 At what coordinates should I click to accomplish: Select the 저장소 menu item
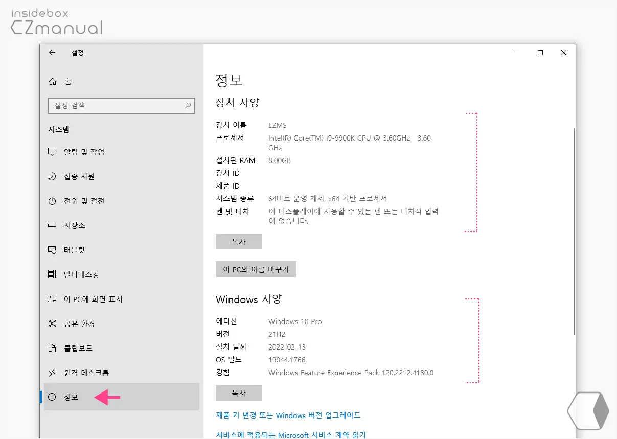tap(122, 225)
